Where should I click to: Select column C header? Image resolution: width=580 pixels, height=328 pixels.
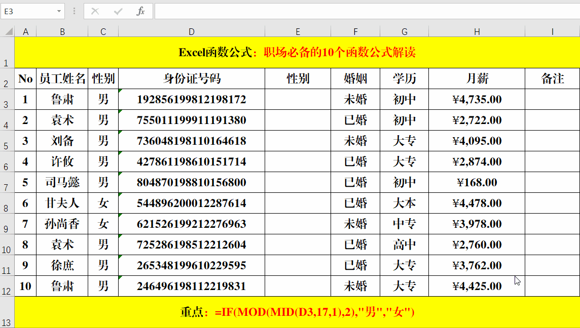point(103,32)
